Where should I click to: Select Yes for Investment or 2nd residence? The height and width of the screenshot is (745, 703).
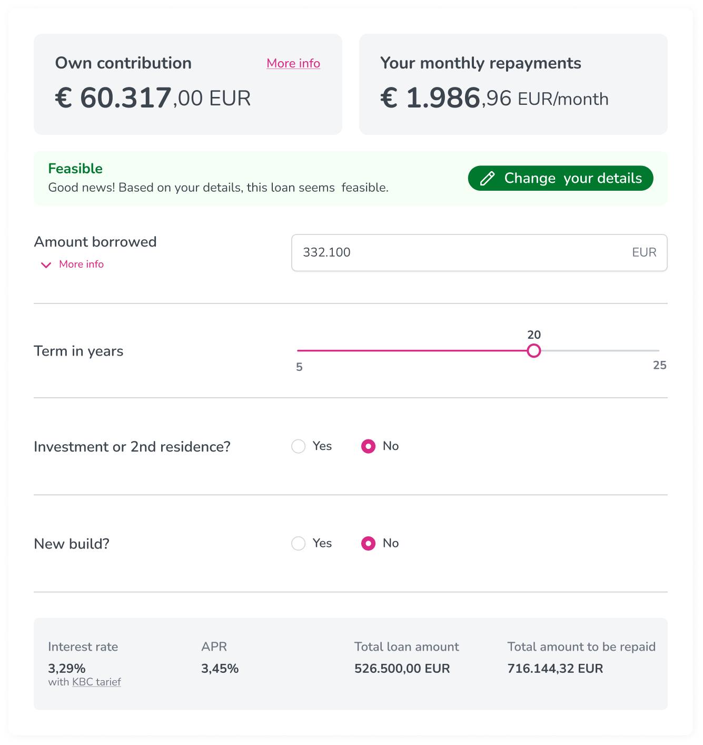tap(299, 446)
